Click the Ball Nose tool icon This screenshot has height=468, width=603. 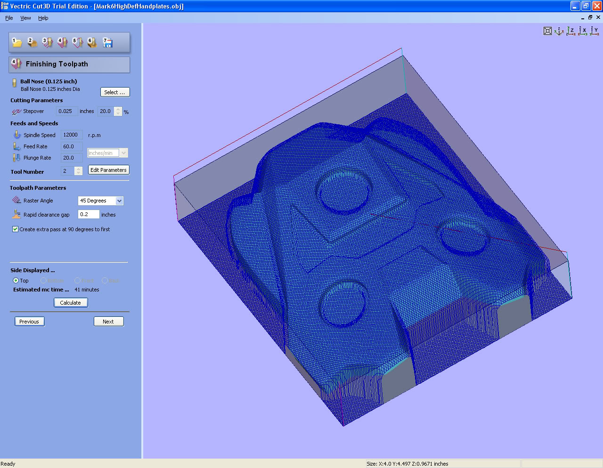[x=14, y=83]
